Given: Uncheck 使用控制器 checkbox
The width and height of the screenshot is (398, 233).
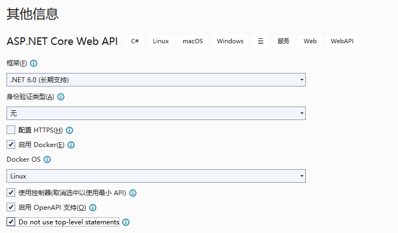Looking at the screenshot, I should click(11, 192).
